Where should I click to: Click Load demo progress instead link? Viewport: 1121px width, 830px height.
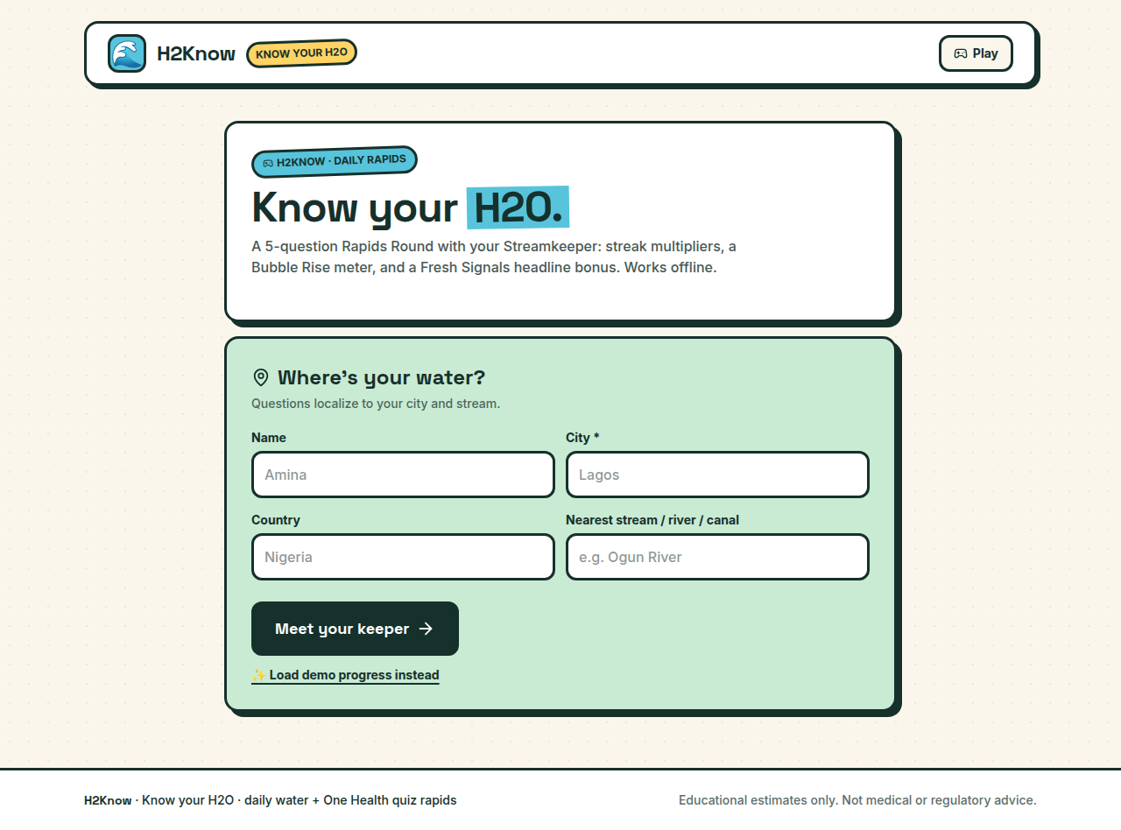(345, 675)
